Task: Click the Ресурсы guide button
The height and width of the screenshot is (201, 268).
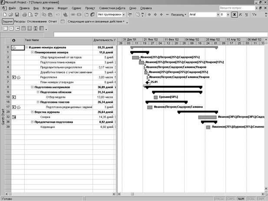Action: point(20,22)
